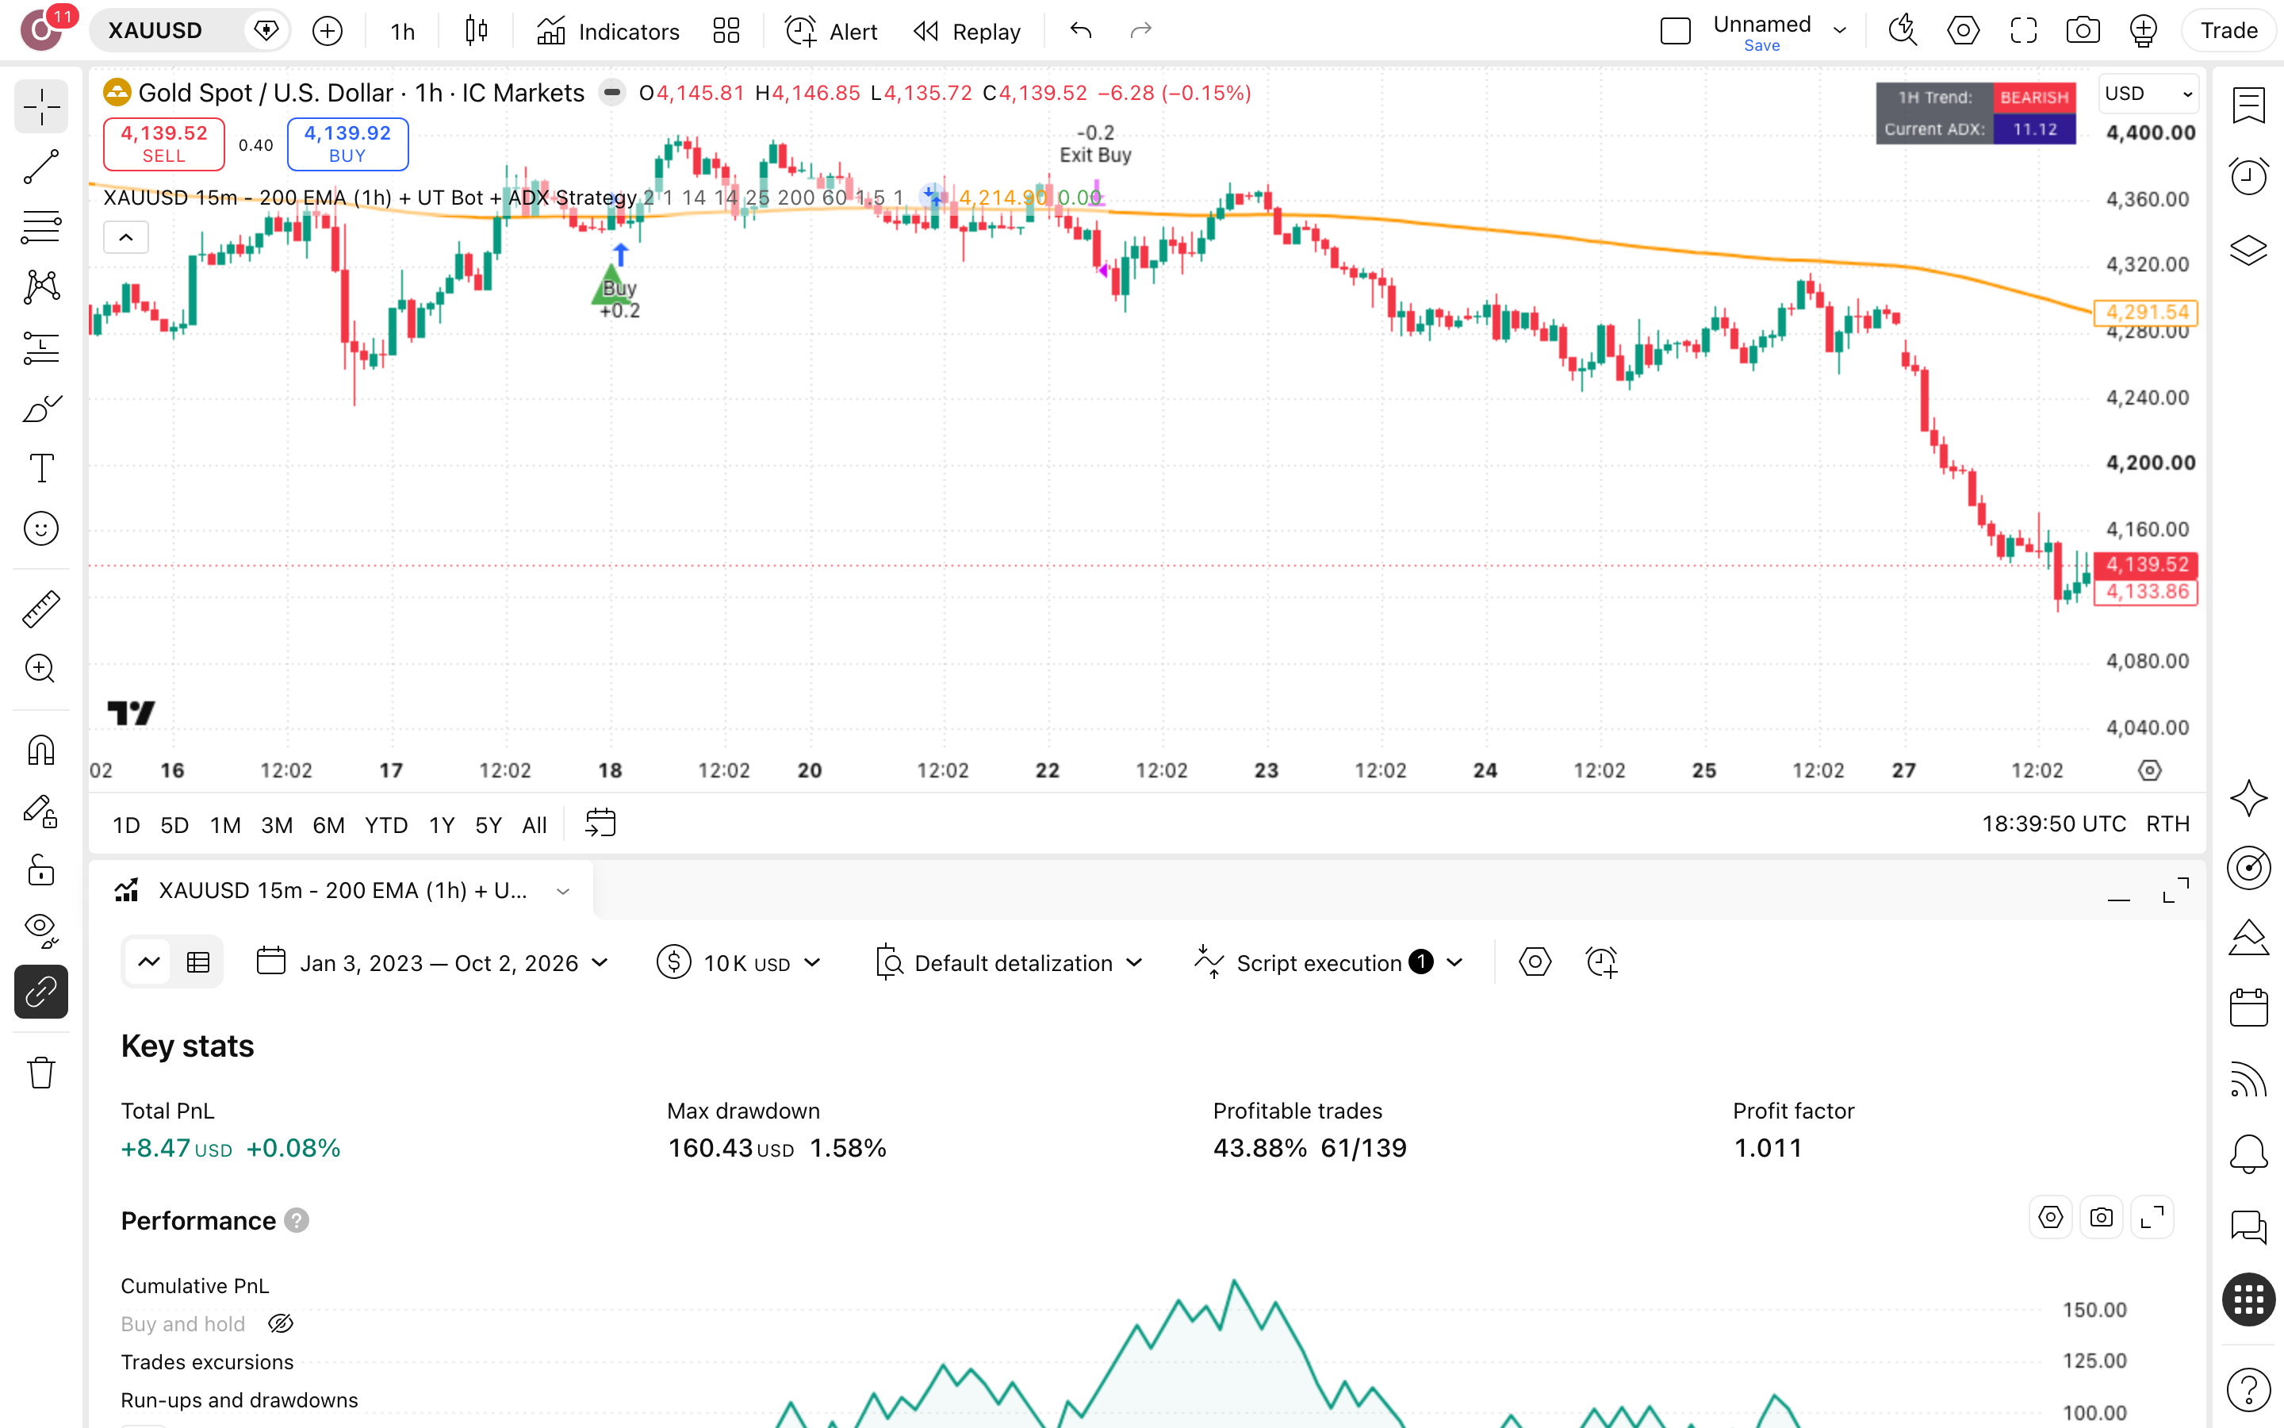Viewport: 2284px width, 1428px height.
Task: Open the USD currency selector
Action: click(2148, 94)
